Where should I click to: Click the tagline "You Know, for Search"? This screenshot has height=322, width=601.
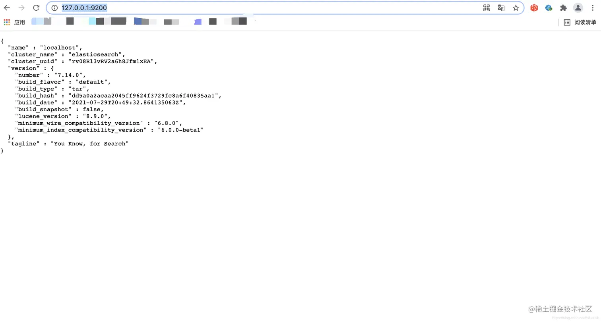pyautogui.click(x=68, y=144)
